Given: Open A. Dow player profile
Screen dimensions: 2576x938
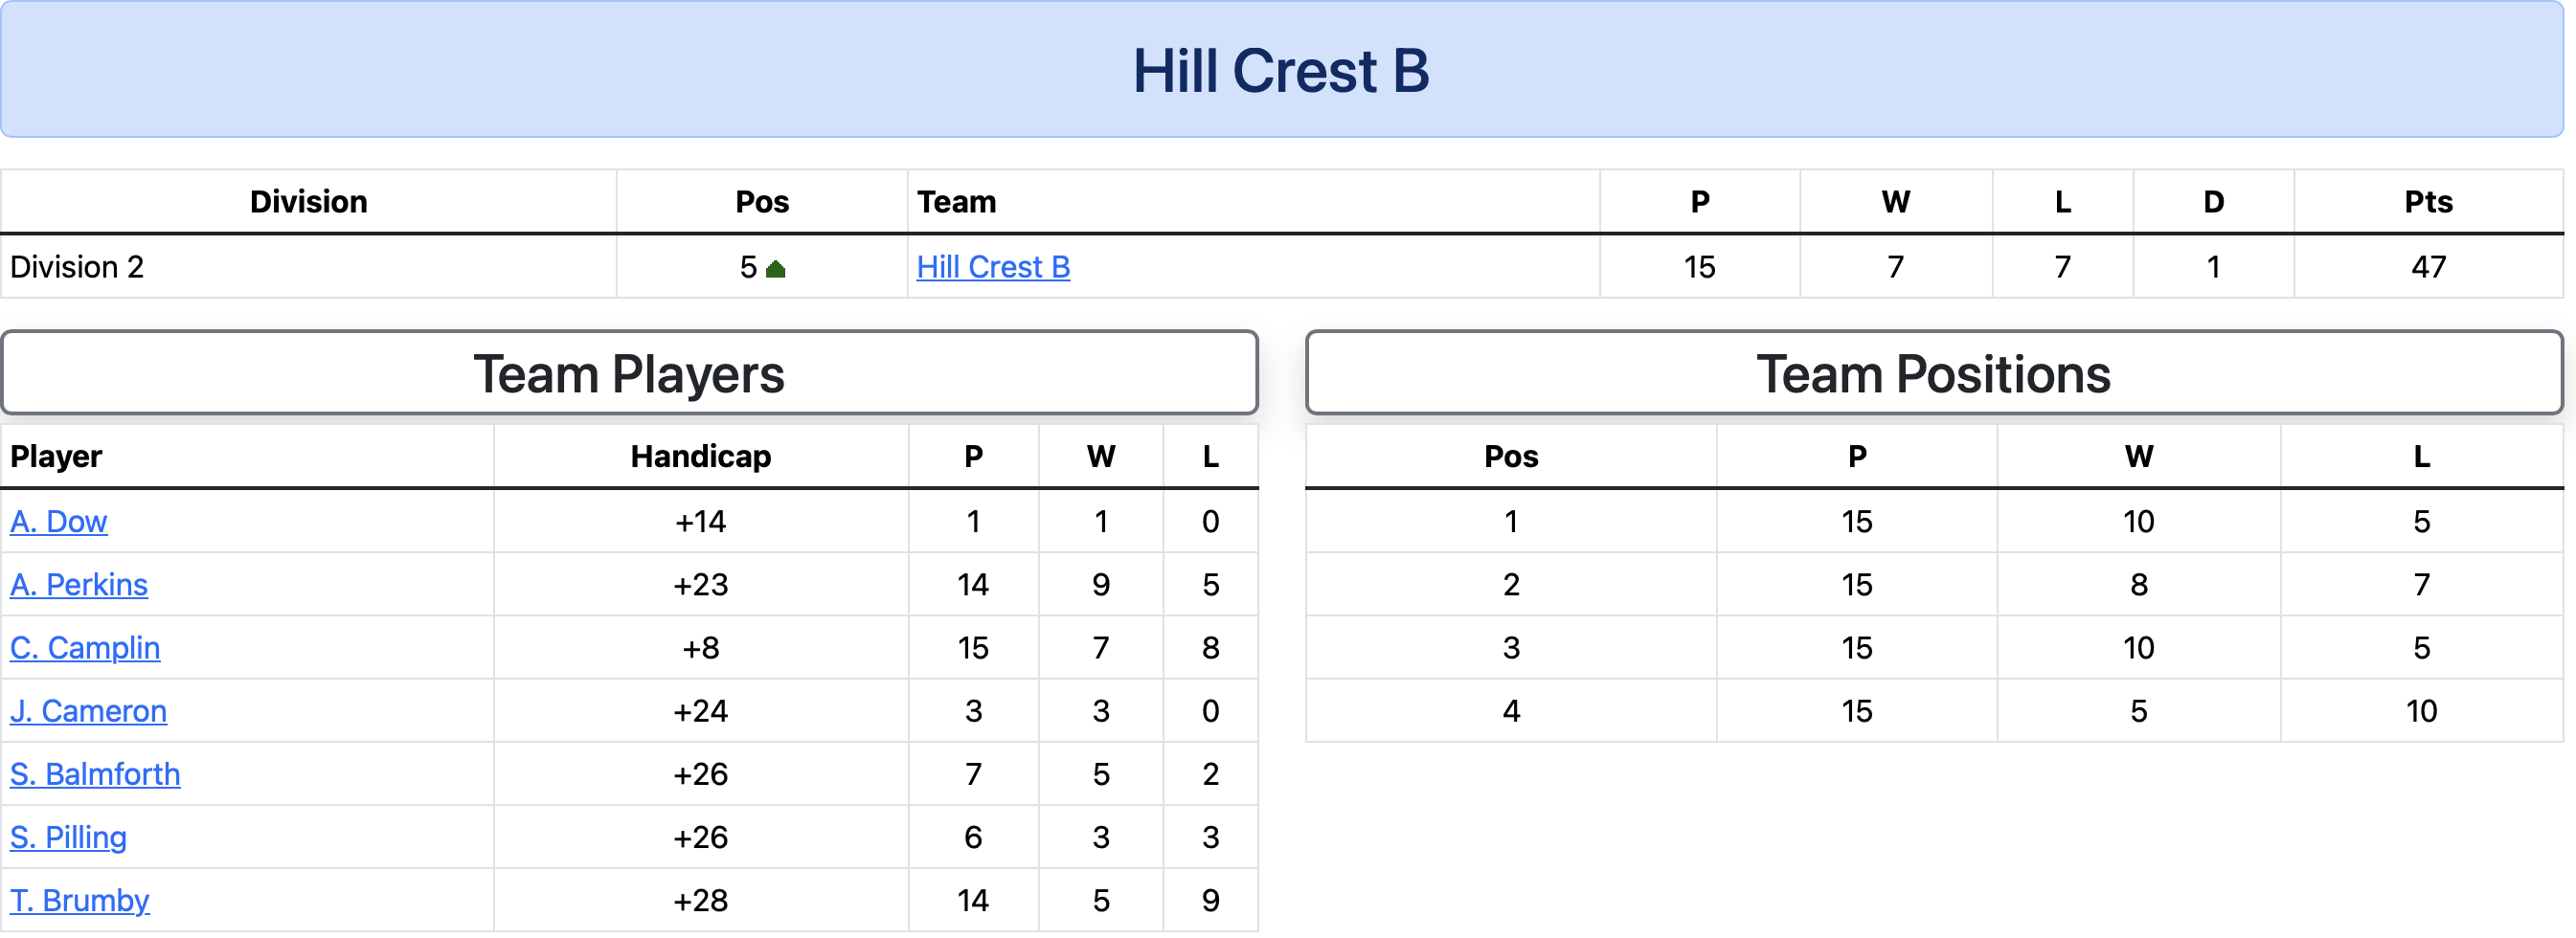Looking at the screenshot, I should click(58, 521).
